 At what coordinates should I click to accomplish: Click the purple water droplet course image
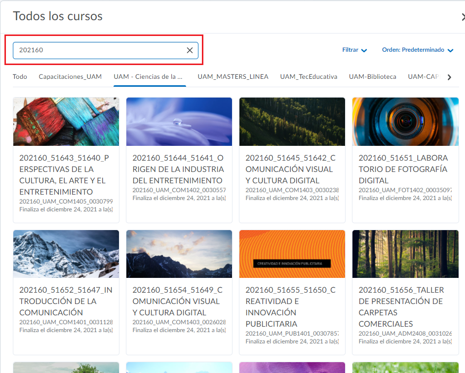pos(179,122)
